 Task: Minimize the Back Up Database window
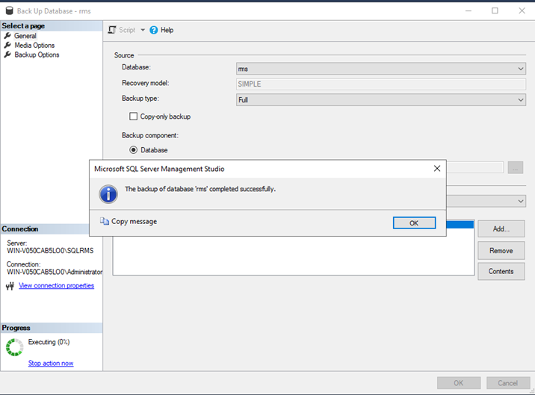468,11
